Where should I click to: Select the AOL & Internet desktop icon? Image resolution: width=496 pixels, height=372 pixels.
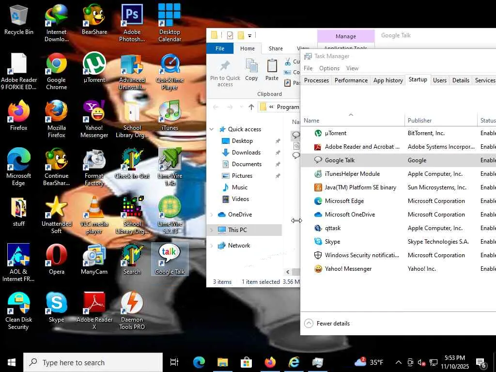point(19,263)
